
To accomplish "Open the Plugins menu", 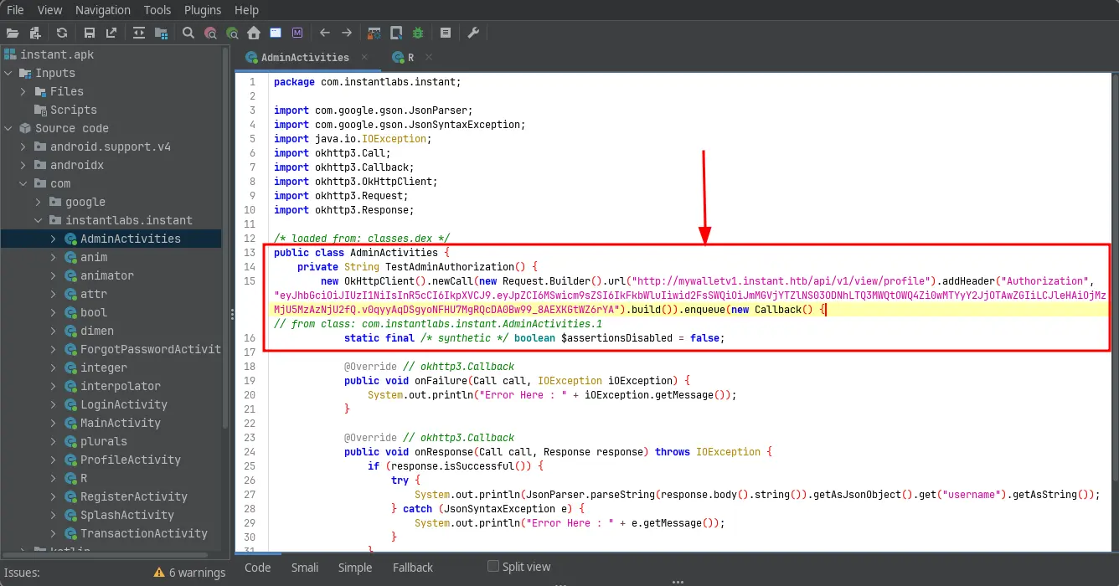I will 204,10.
